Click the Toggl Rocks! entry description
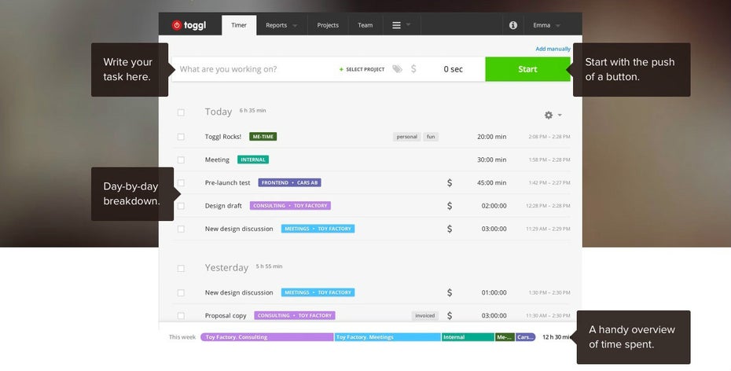The image size is (731, 371). click(x=223, y=137)
